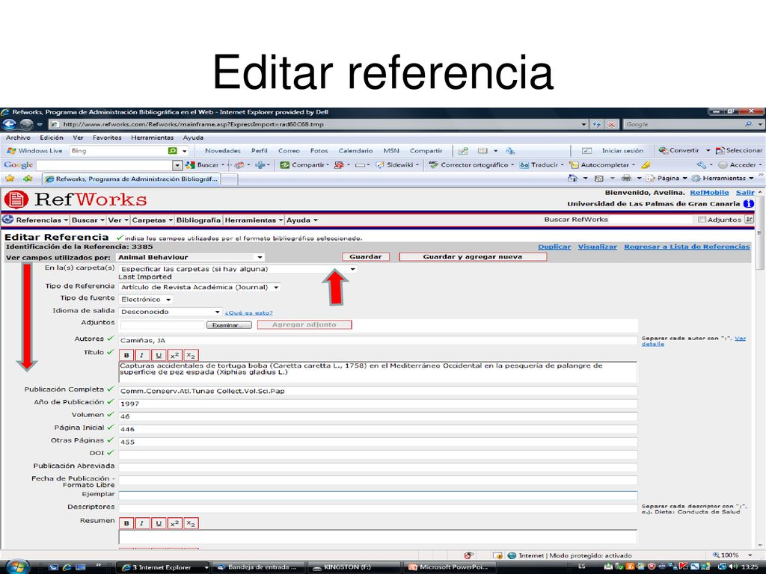Open the RefWorks Ayuda menu
This screenshot has width=766, height=574.
(301, 220)
